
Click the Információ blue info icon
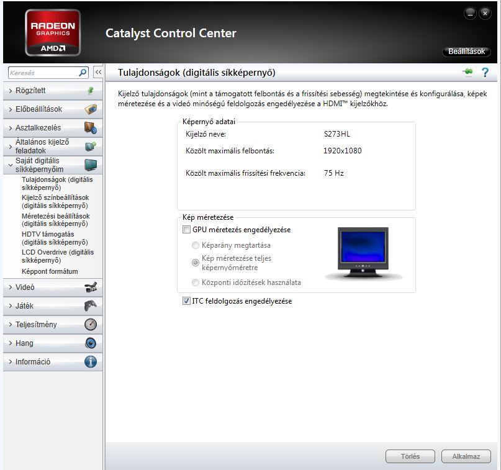click(x=91, y=362)
